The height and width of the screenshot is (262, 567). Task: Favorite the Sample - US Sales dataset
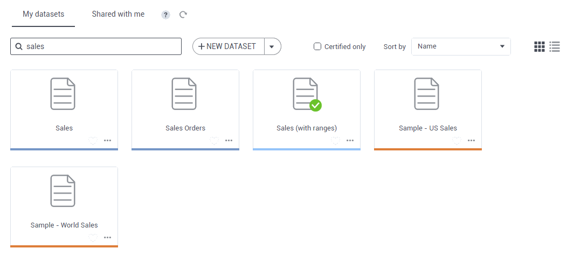coord(457,140)
